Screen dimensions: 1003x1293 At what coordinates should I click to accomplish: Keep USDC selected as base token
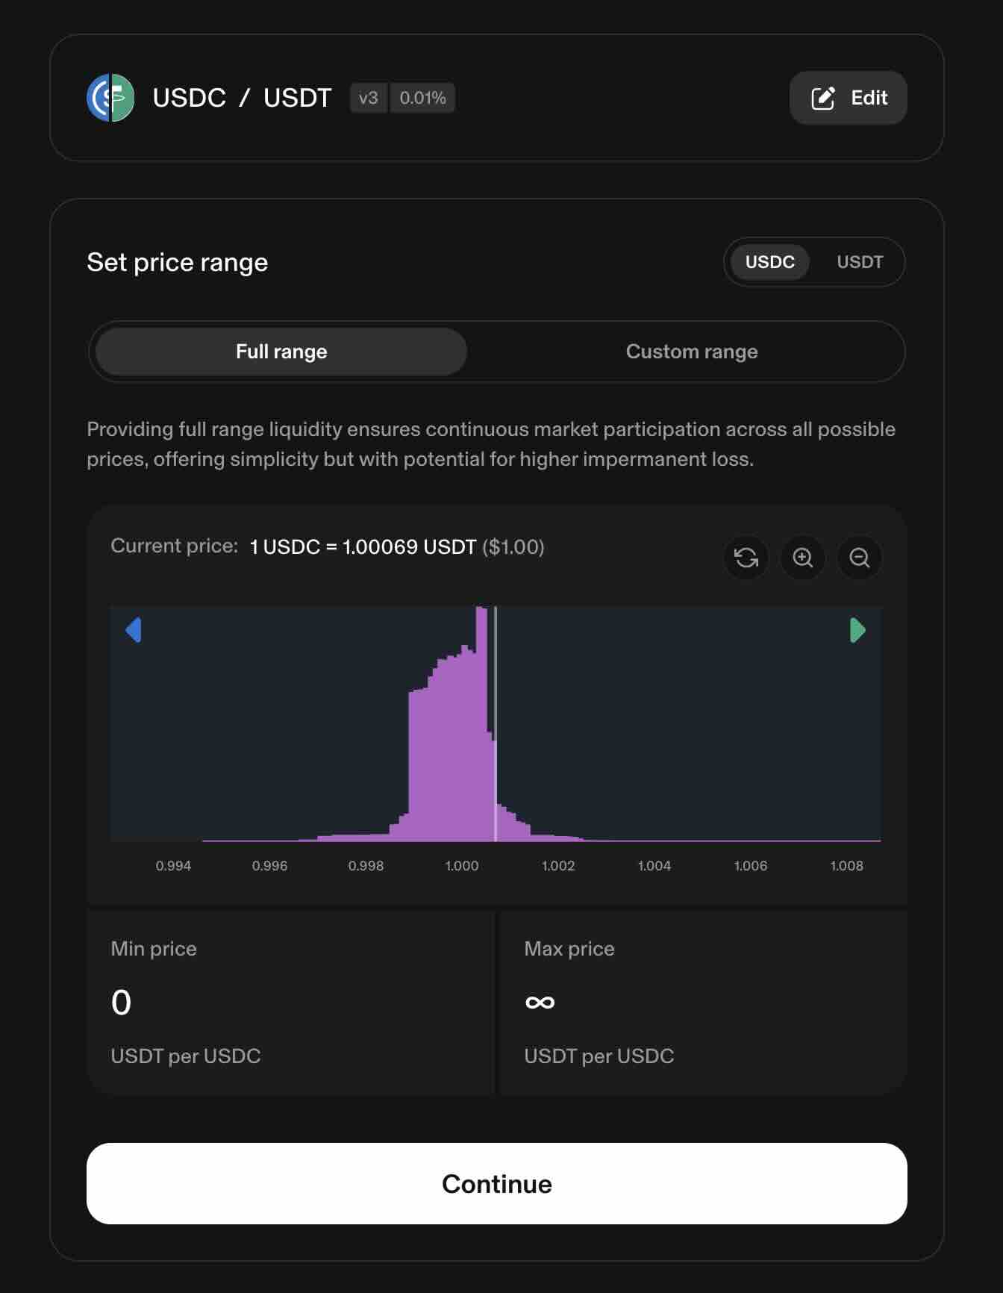click(x=769, y=262)
